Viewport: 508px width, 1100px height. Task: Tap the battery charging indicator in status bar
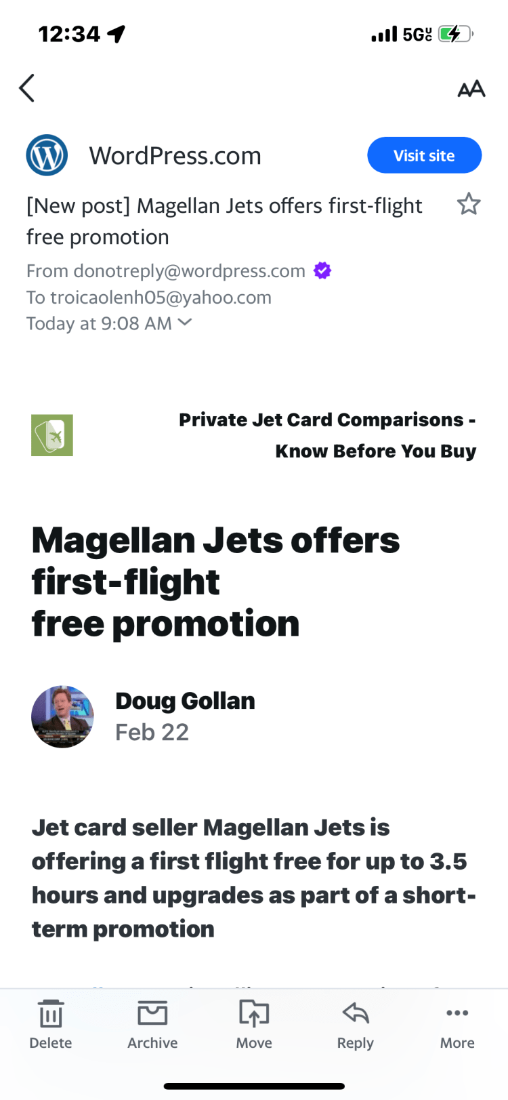tap(455, 34)
